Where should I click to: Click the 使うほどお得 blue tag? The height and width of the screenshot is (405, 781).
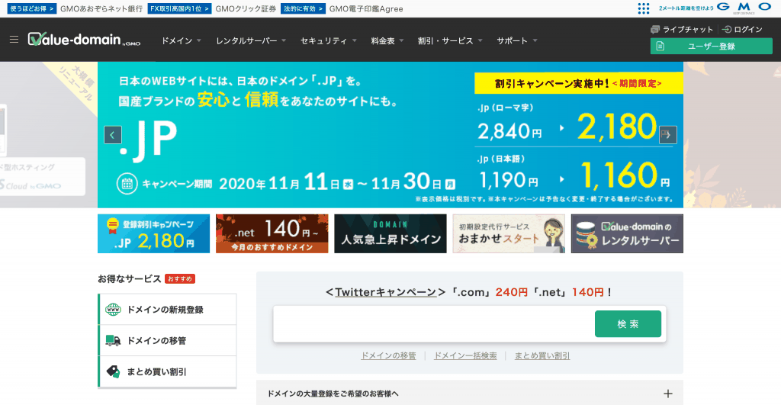point(32,8)
